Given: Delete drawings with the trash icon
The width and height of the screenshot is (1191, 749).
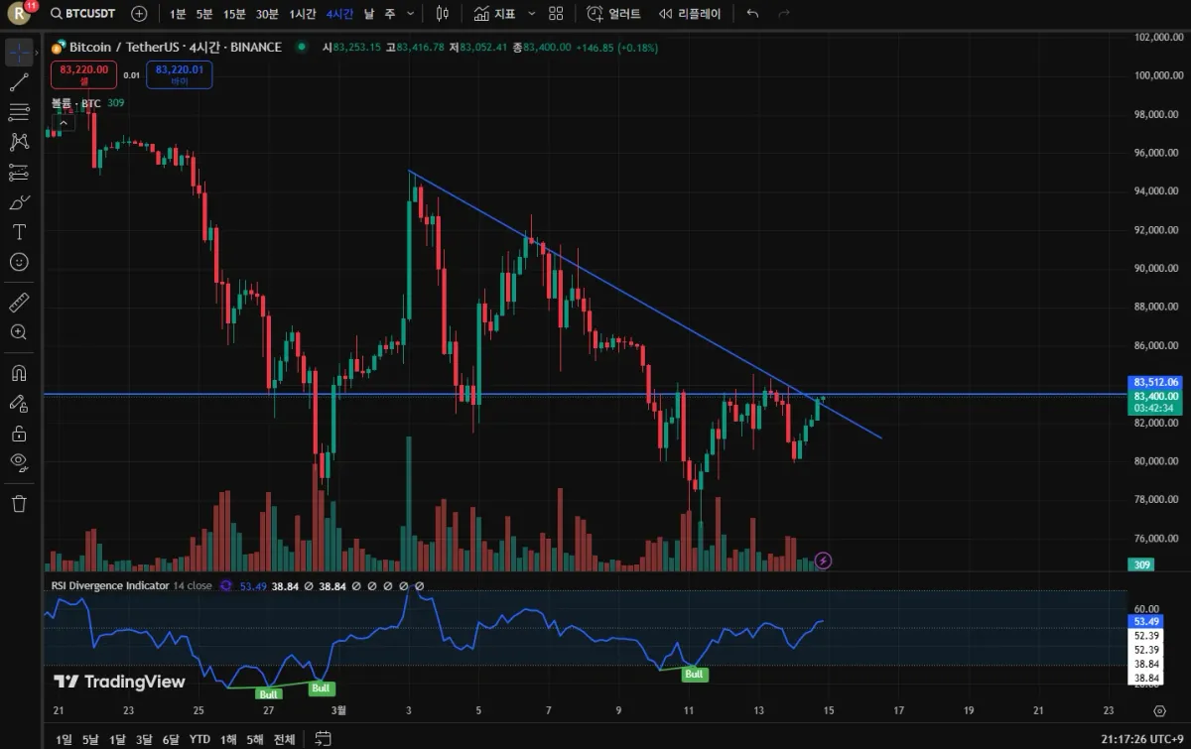Looking at the screenshot, I should pyautogui.click(x=19, y=503).
